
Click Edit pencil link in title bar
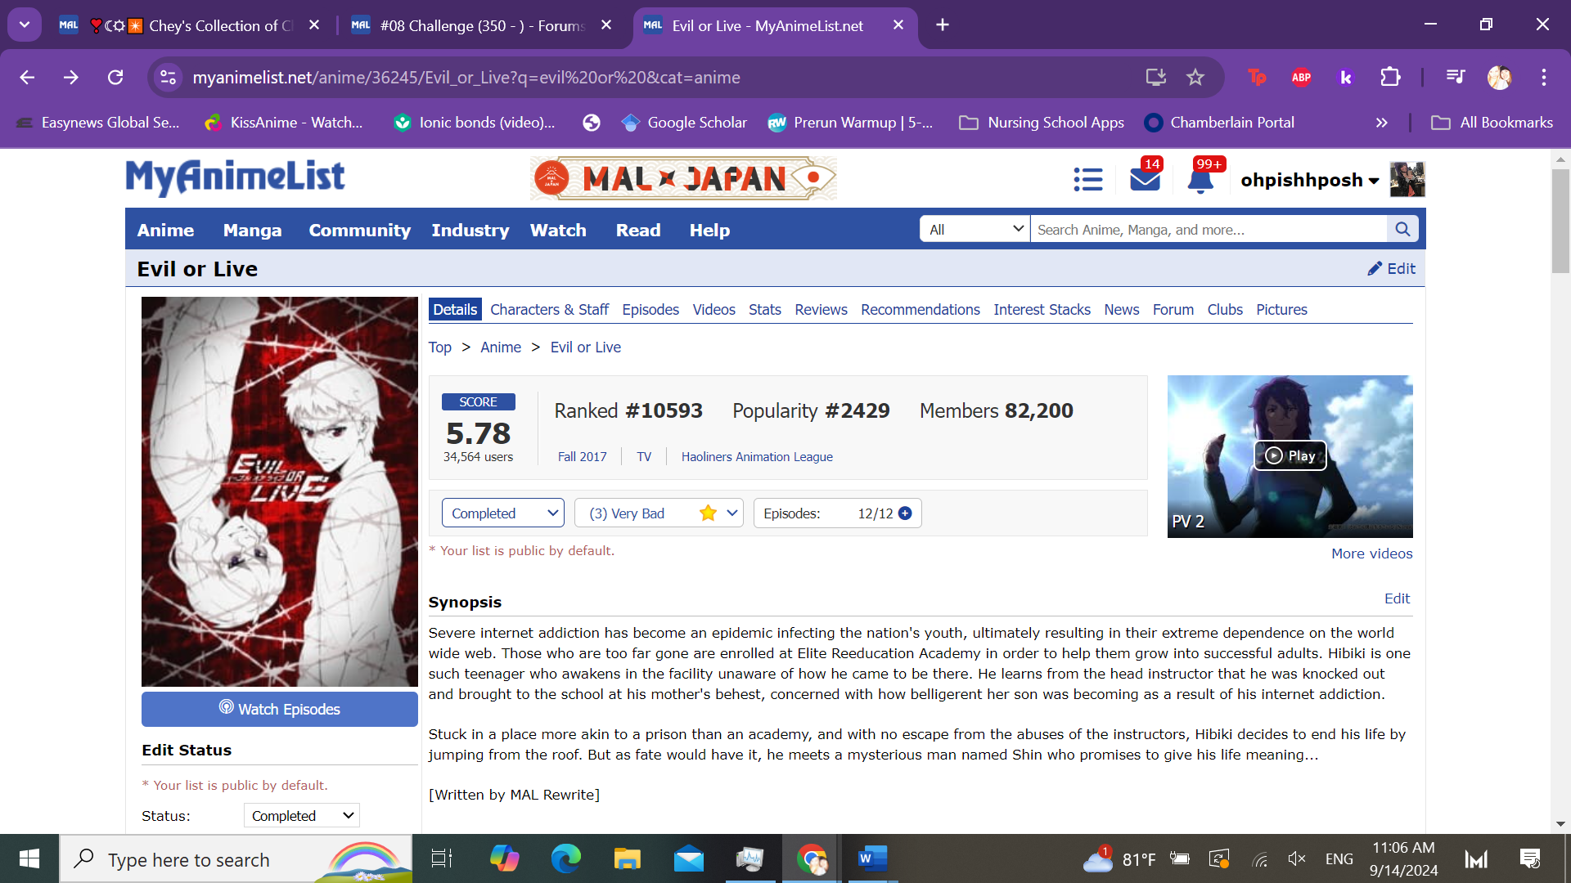(1391, 268)
